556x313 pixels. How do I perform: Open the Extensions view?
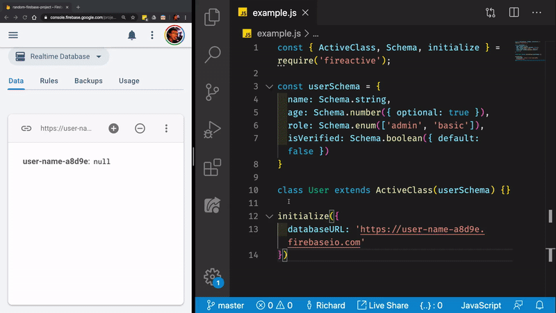pyautogui.click(x=213, y=167)
